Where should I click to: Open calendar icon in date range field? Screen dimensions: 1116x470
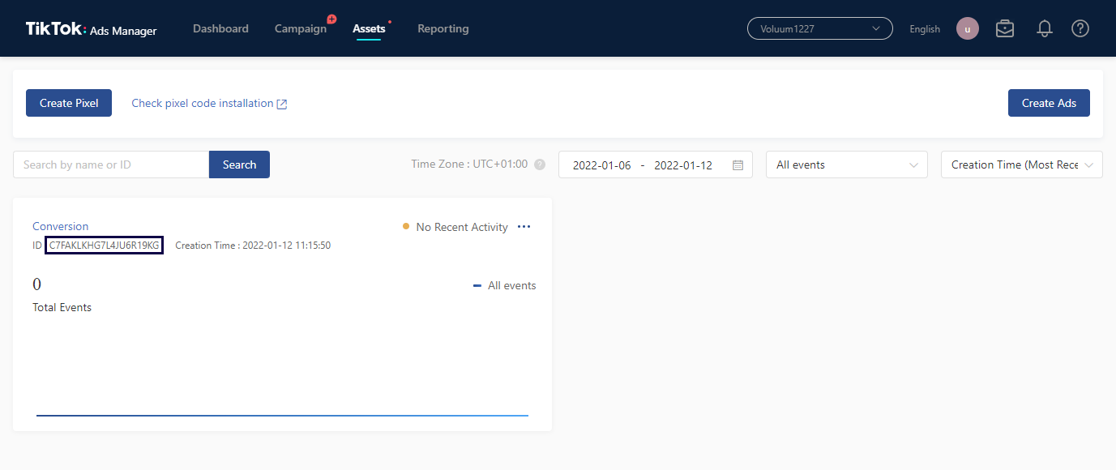(738, 165)
